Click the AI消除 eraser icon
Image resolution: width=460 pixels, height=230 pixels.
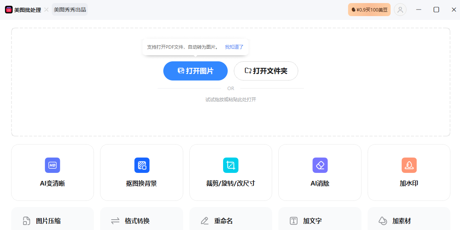(x=320, y=165)
